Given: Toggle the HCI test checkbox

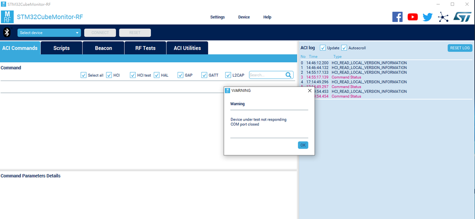Looking at the screenshot, I should click(133, 75).
